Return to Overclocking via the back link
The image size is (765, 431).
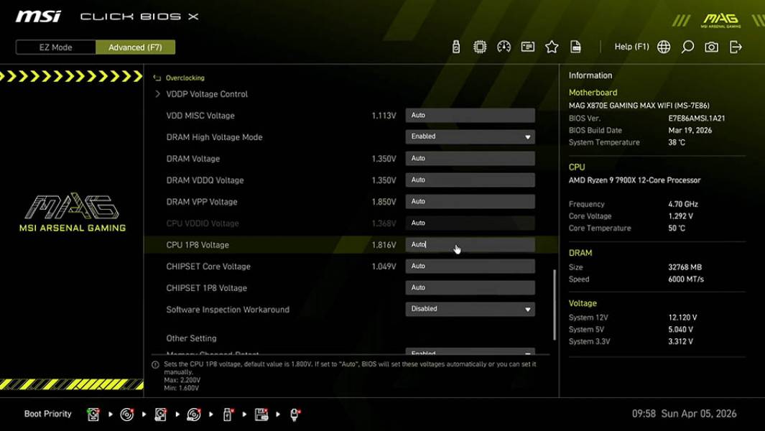click(x=184, y=78)
